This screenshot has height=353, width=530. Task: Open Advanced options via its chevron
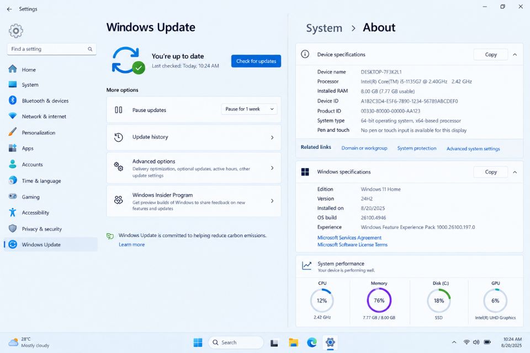point(272,168)
